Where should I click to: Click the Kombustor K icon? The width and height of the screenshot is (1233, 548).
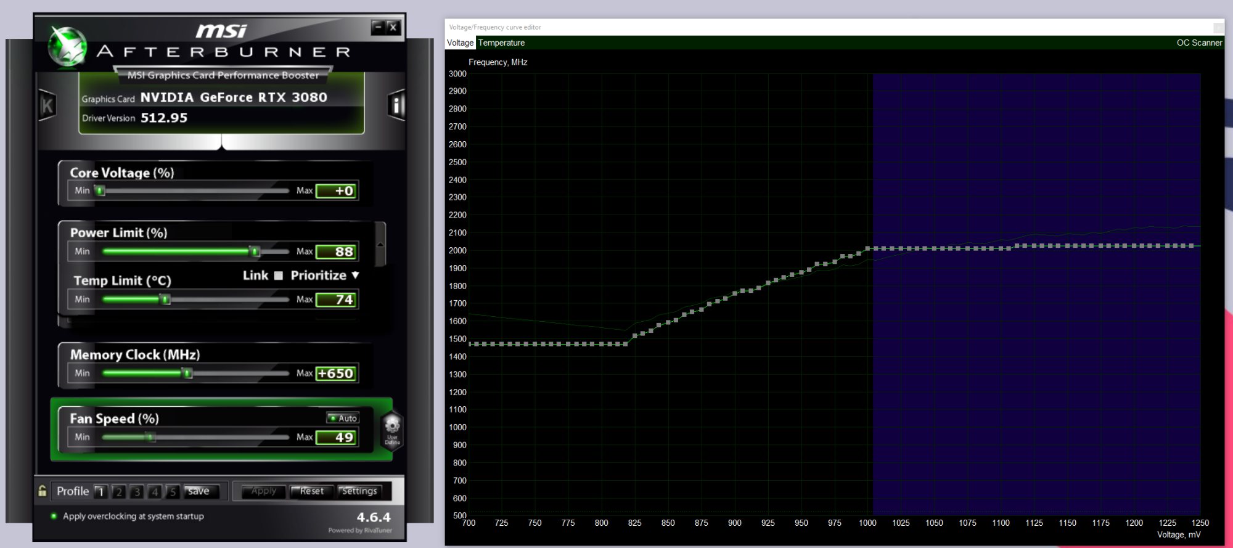point(47,106)
